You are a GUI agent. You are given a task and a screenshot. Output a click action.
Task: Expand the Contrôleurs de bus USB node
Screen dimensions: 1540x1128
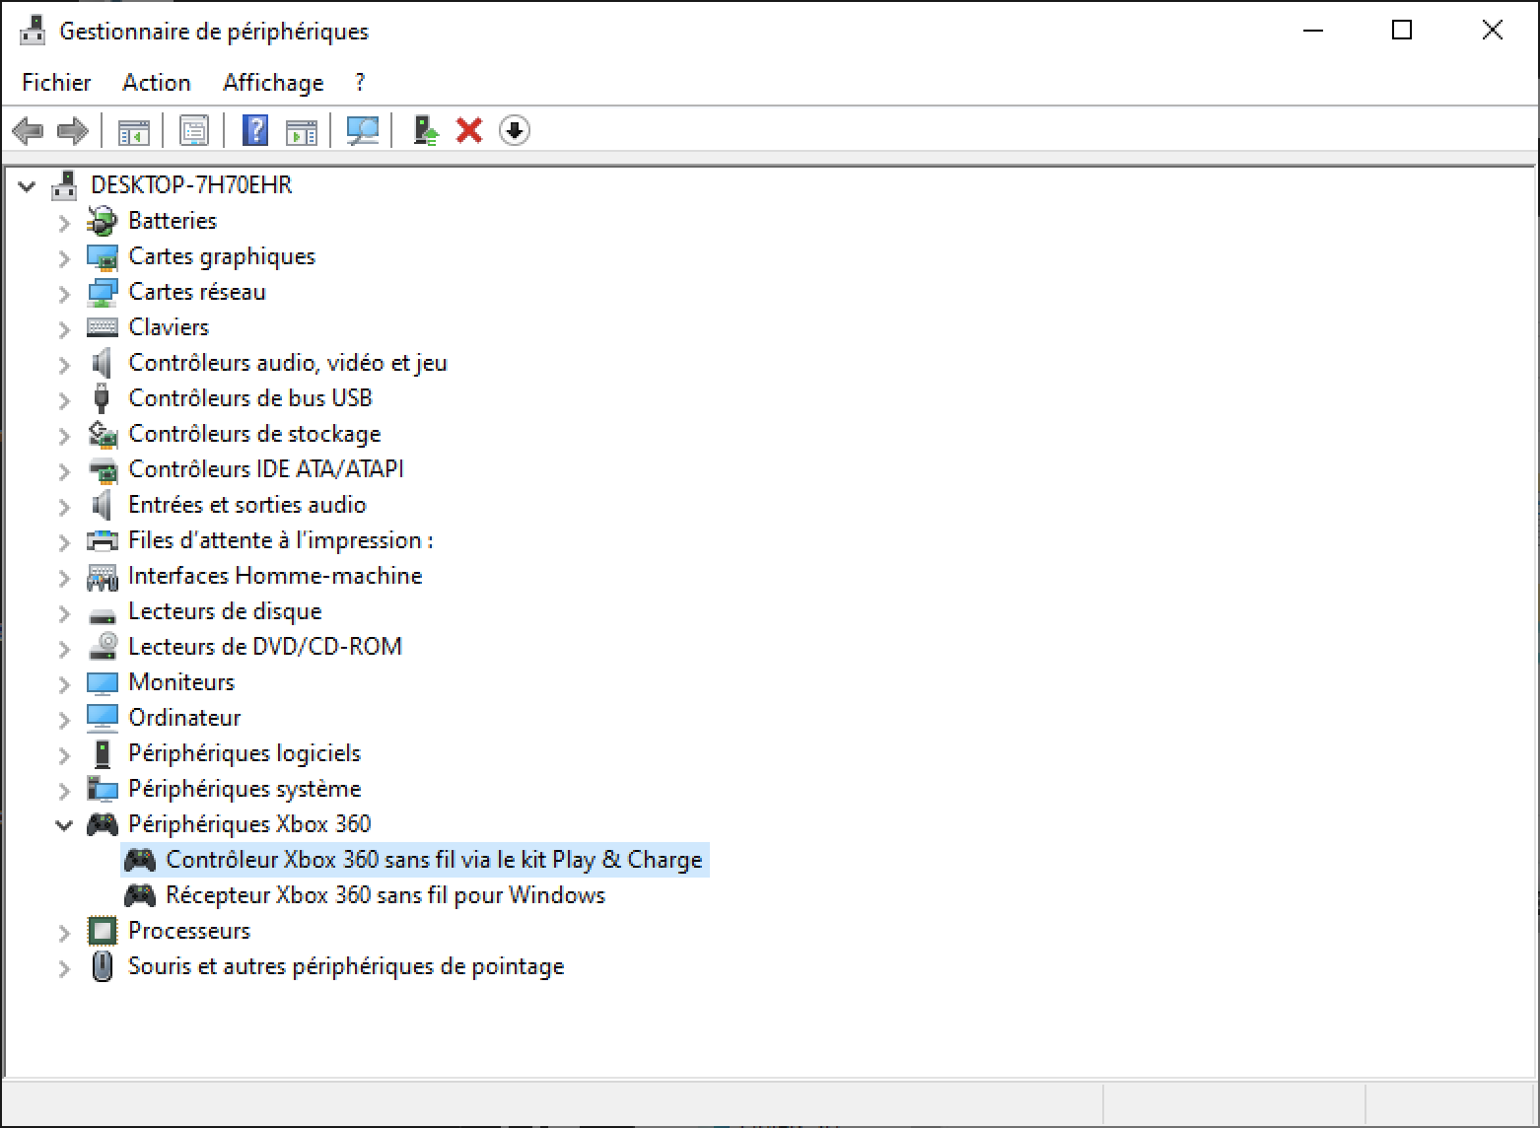(64, 399)
